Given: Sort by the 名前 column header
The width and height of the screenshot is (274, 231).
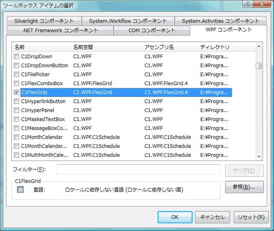Looking at the screenshot, I should (41, 47).
